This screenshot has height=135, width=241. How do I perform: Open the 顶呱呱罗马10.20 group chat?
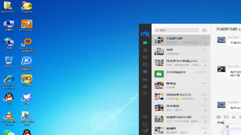[x=181, y=97]
